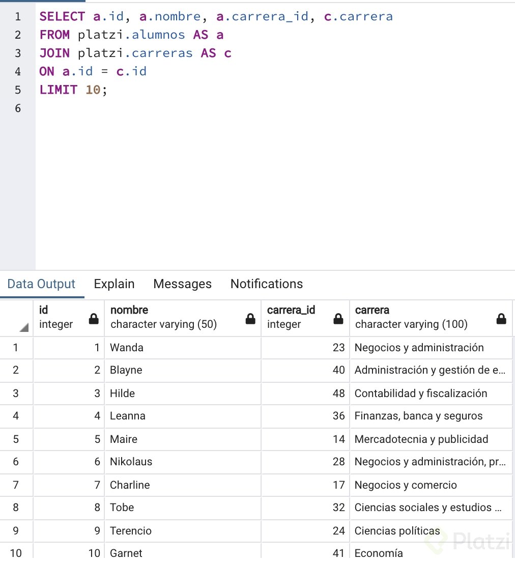The width and height of the screenshot is (515, 561).
Task: Switch to the Data Output tab
Action: coord(41,284)
